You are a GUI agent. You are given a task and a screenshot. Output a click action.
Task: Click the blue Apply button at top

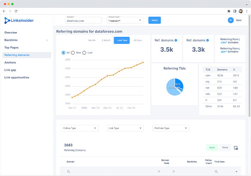pos(155,20)
